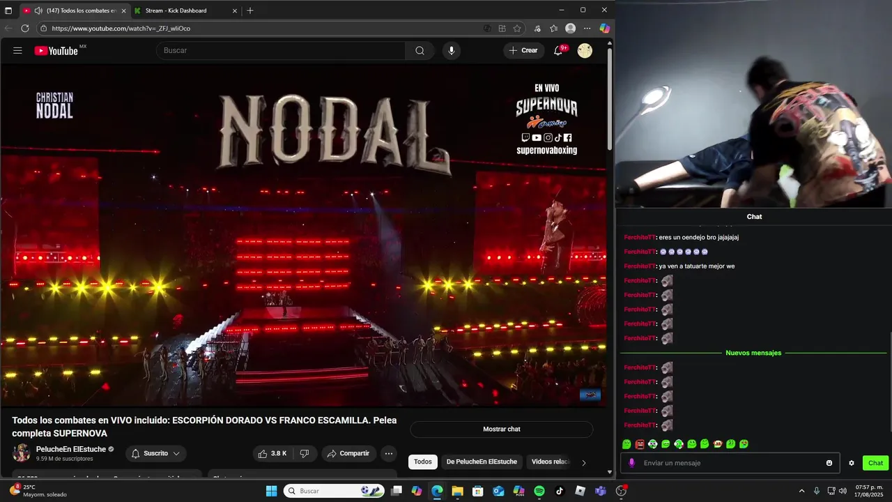Click the YouTube search magnifier button
Image resolution: width=892 pixels, height=502 pixels.
420,50
